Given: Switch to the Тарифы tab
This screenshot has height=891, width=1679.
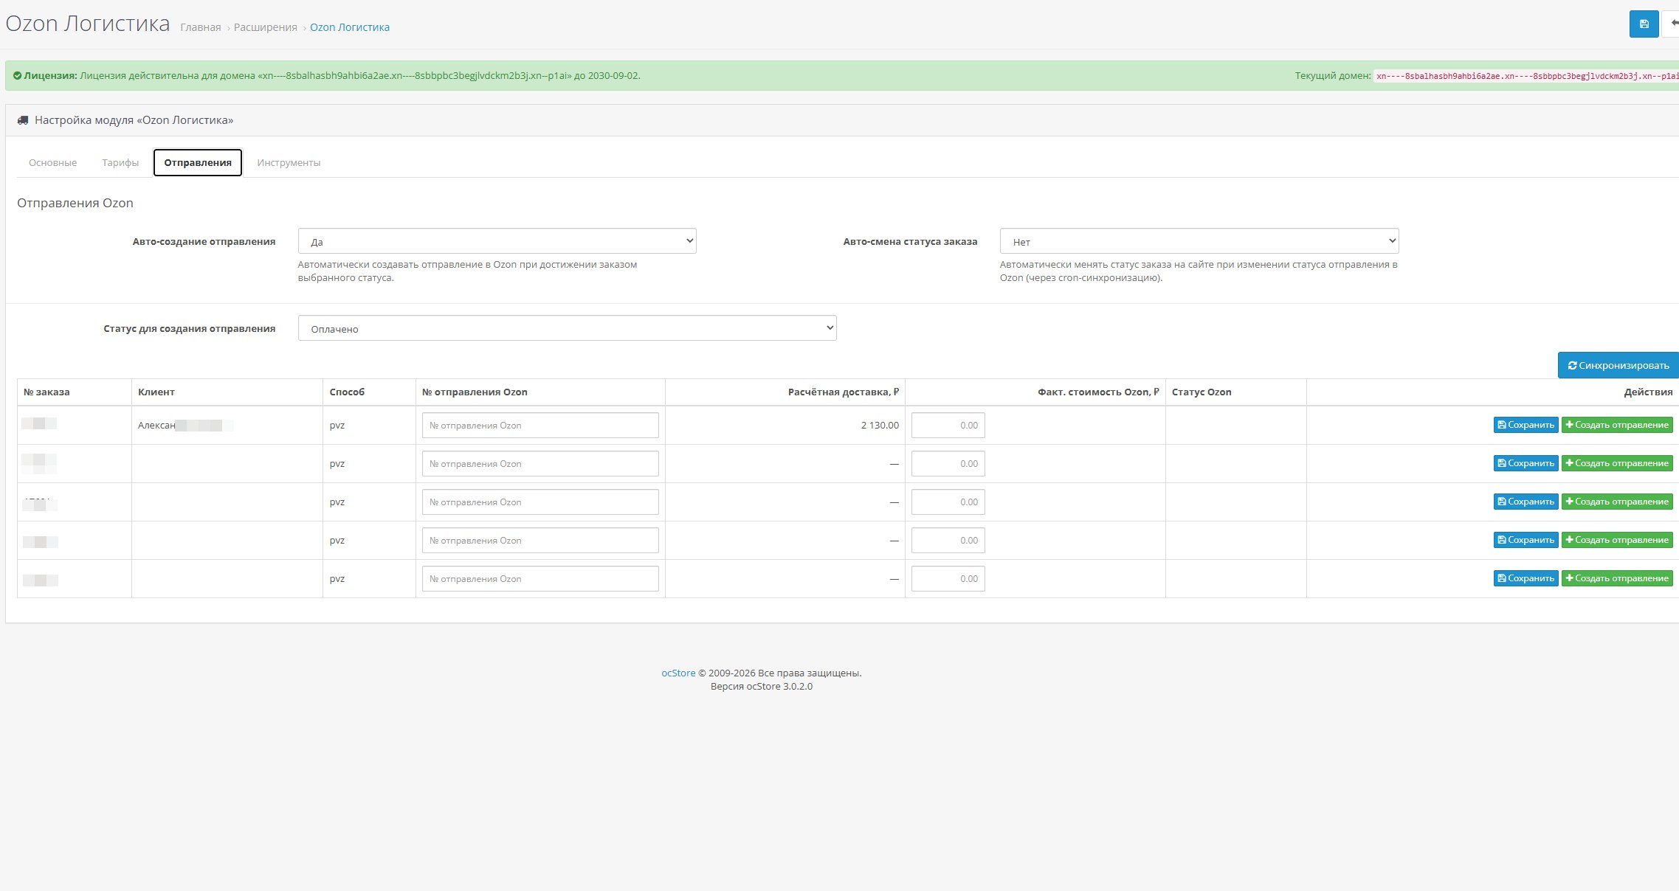Looking at the screenshot, I should click(120, 162).
